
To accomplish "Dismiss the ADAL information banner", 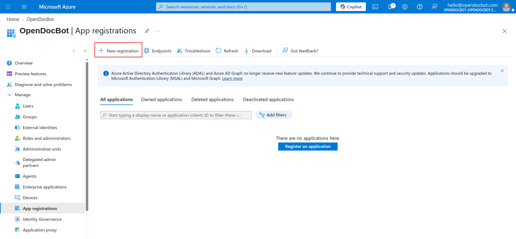I will coord(502,71).
